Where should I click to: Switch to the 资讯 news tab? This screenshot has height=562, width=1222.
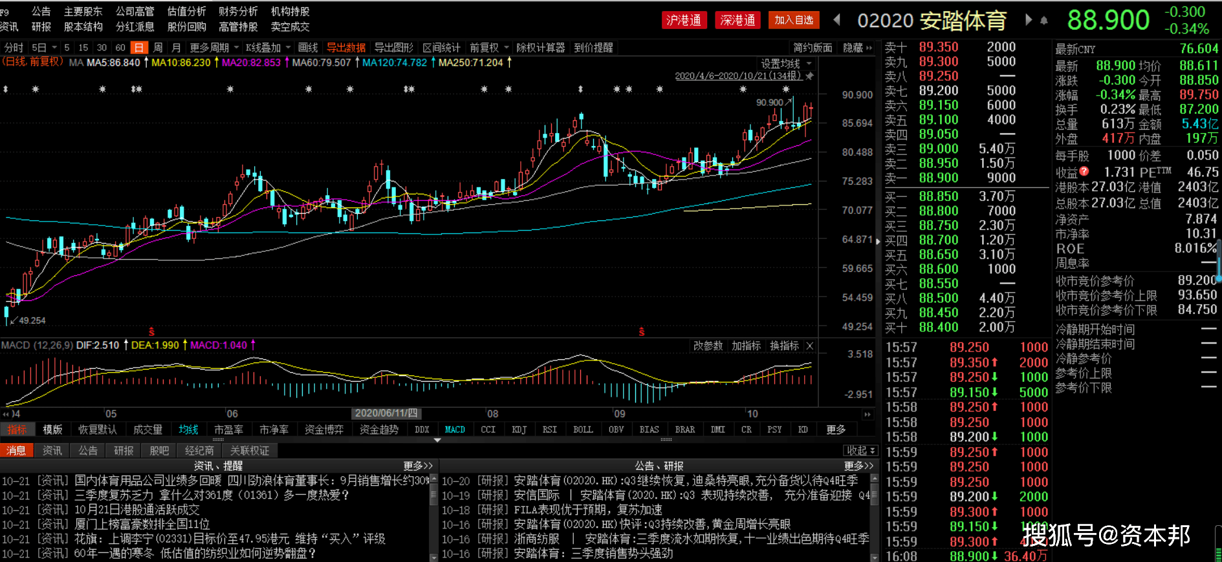52,450
